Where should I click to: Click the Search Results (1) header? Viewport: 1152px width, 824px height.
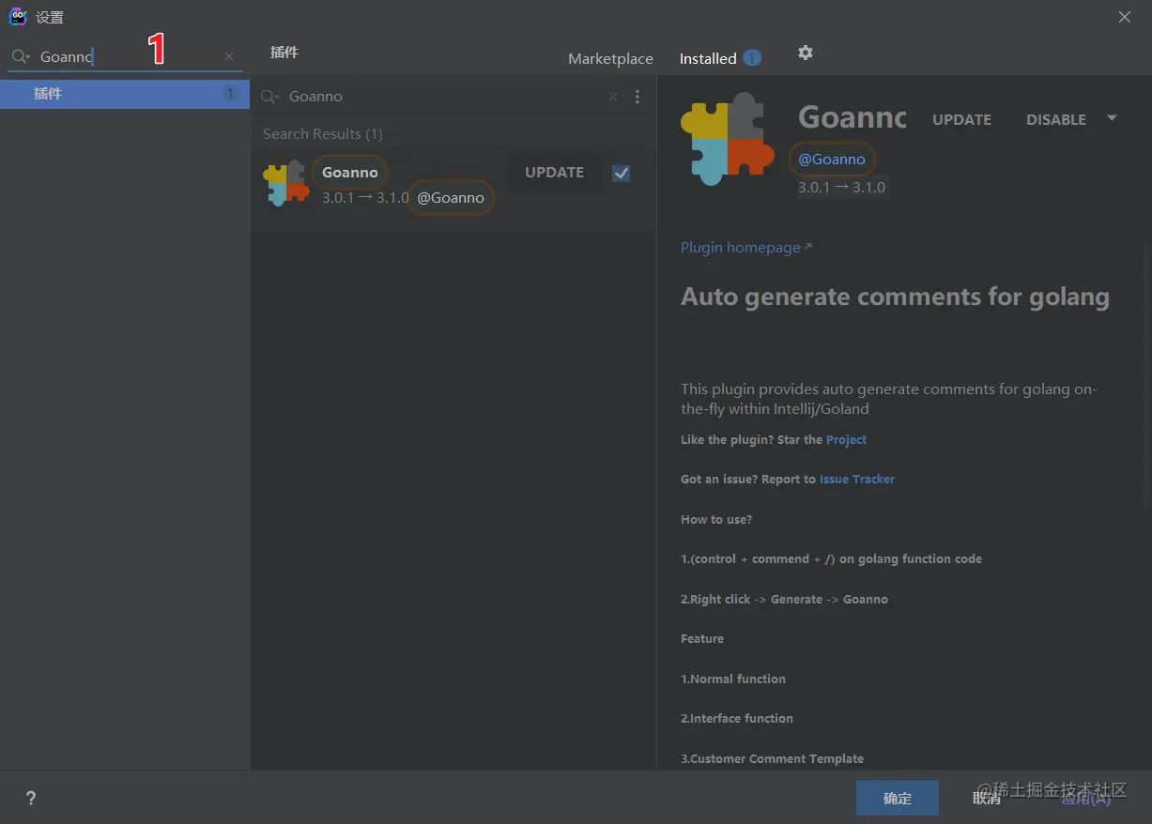[x=323, y=134]
